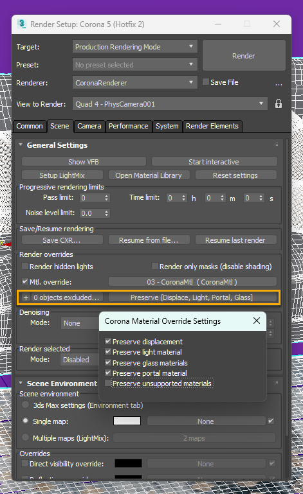
Task: Switch to the Camera tab
Action: pos(89,126)
